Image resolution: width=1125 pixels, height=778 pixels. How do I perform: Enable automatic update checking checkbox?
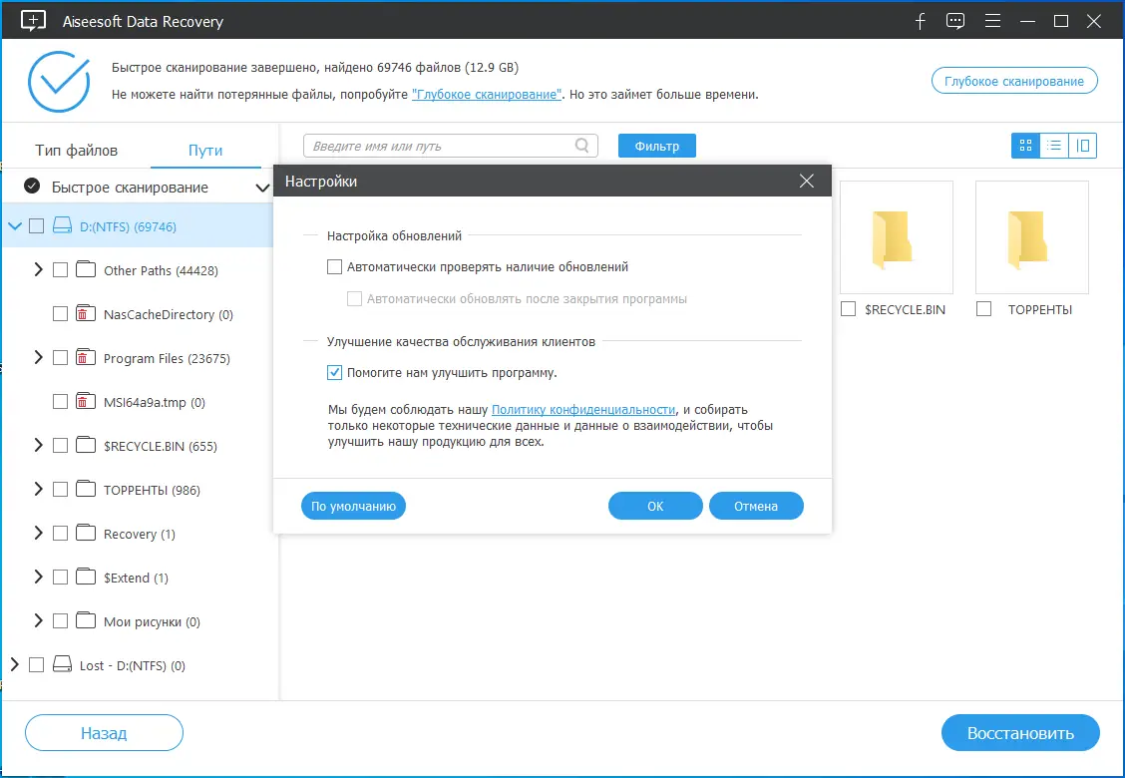tap(334, 267)
